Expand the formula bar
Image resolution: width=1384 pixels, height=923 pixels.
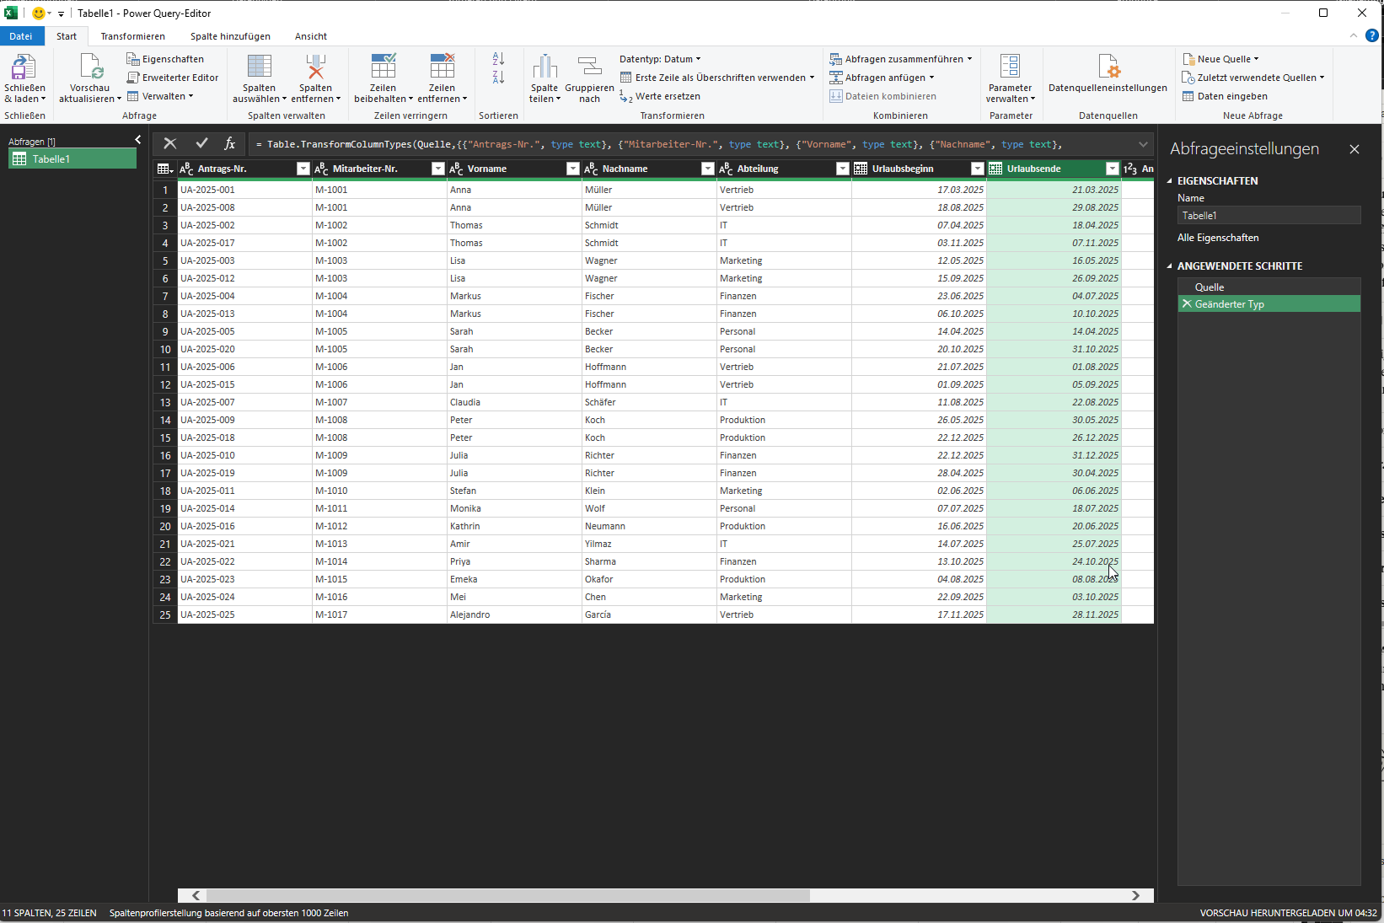[1143, 144]
